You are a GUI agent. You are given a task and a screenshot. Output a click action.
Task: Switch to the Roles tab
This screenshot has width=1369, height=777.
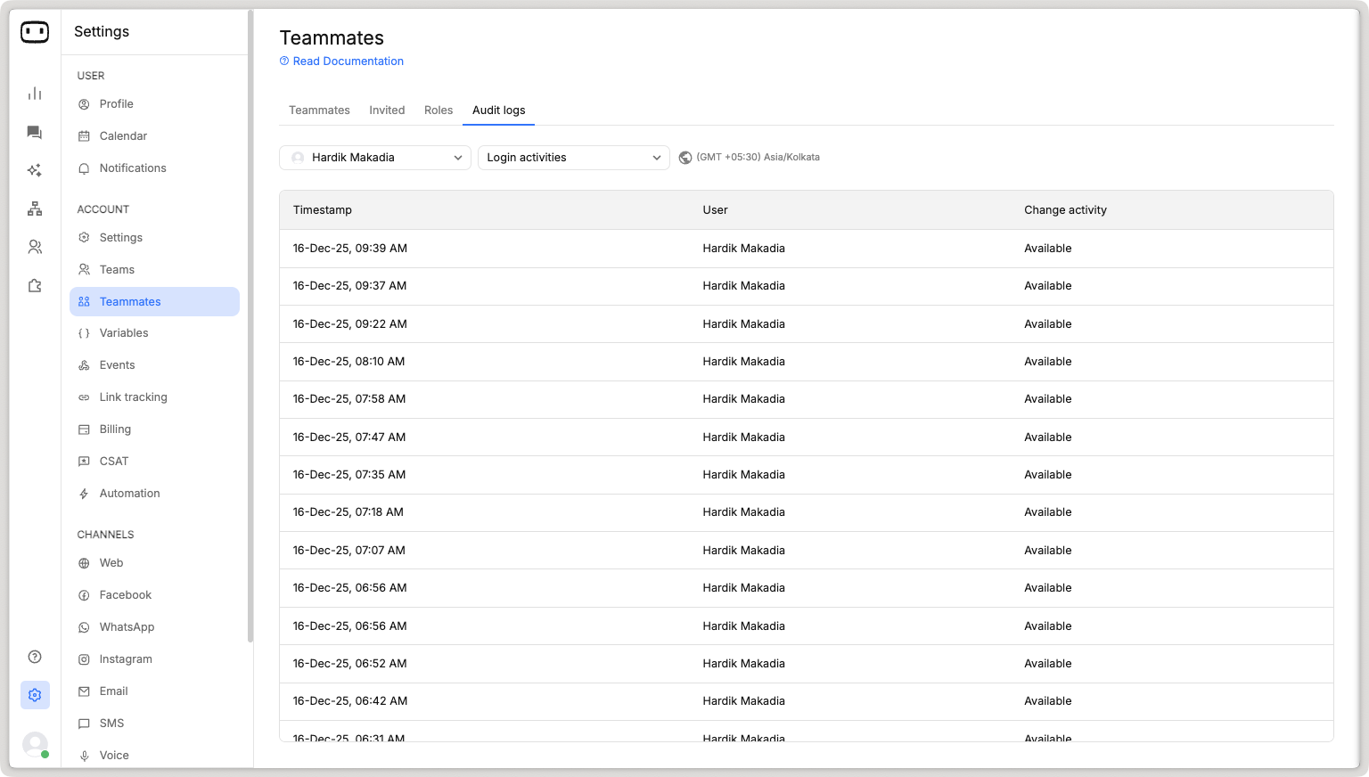439,110
